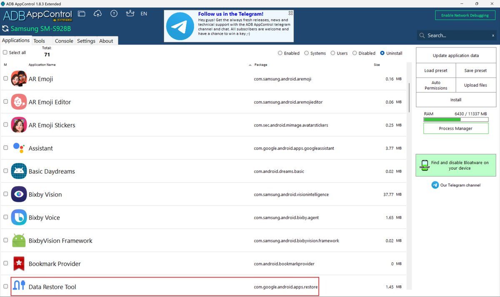Check the Bookmark Provider checkbox

[x=5, y=263]
